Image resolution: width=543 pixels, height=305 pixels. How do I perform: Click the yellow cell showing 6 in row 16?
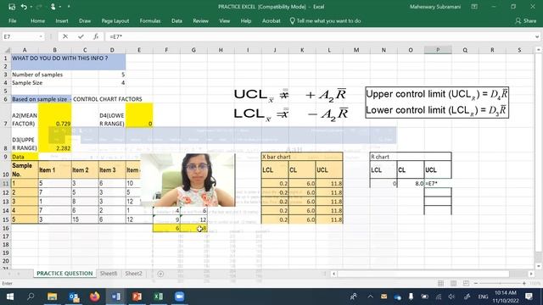166,228
